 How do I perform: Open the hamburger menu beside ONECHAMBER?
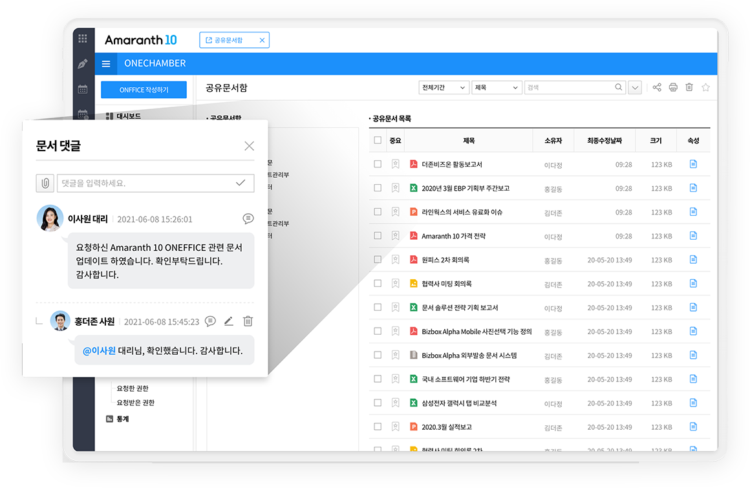(x=106, y=63)
